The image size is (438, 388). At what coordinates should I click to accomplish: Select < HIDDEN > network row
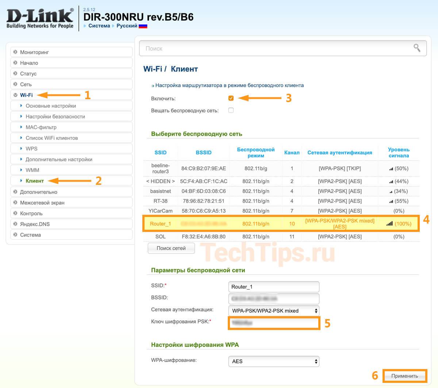(281, 181)
